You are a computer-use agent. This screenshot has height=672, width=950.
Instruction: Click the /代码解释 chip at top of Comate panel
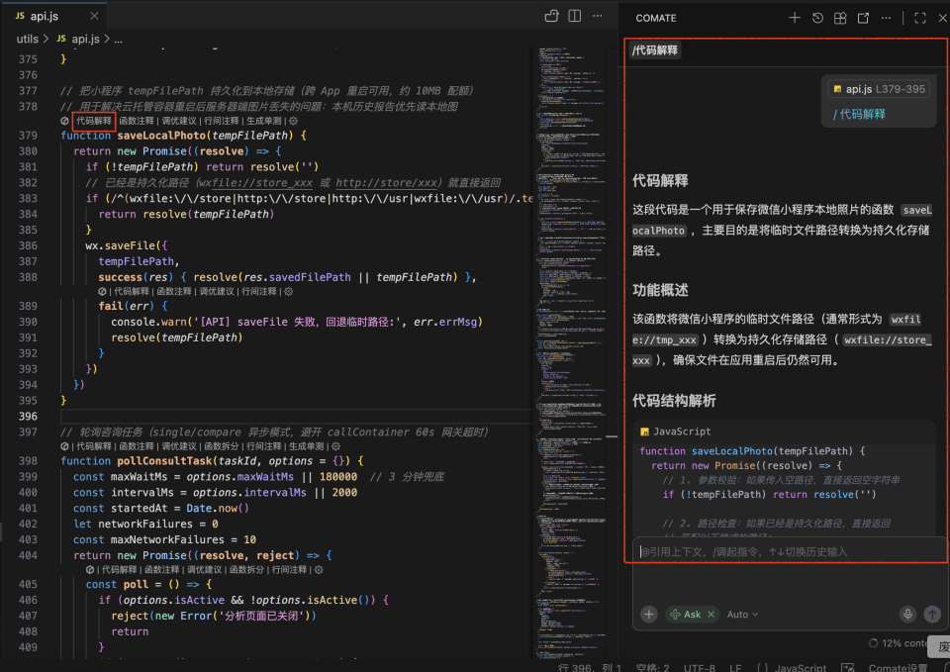pyautogui.click(x=655, y=50)
